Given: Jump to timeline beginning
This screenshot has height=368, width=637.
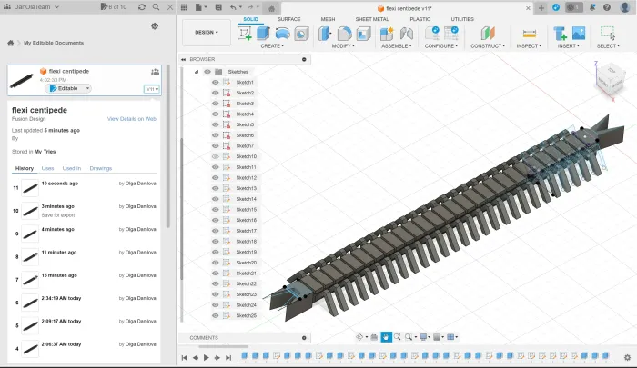Looking at the screenshot, I should (x=184, y=357).
